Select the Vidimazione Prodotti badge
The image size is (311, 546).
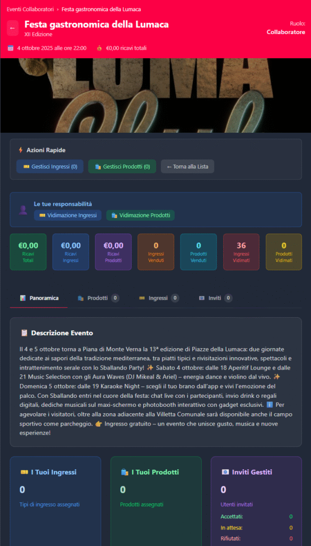click(x=141, y=215)
